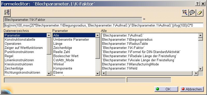
Task: Click the Parameter list scroll-up arrow
Action: tap(98, 36)
